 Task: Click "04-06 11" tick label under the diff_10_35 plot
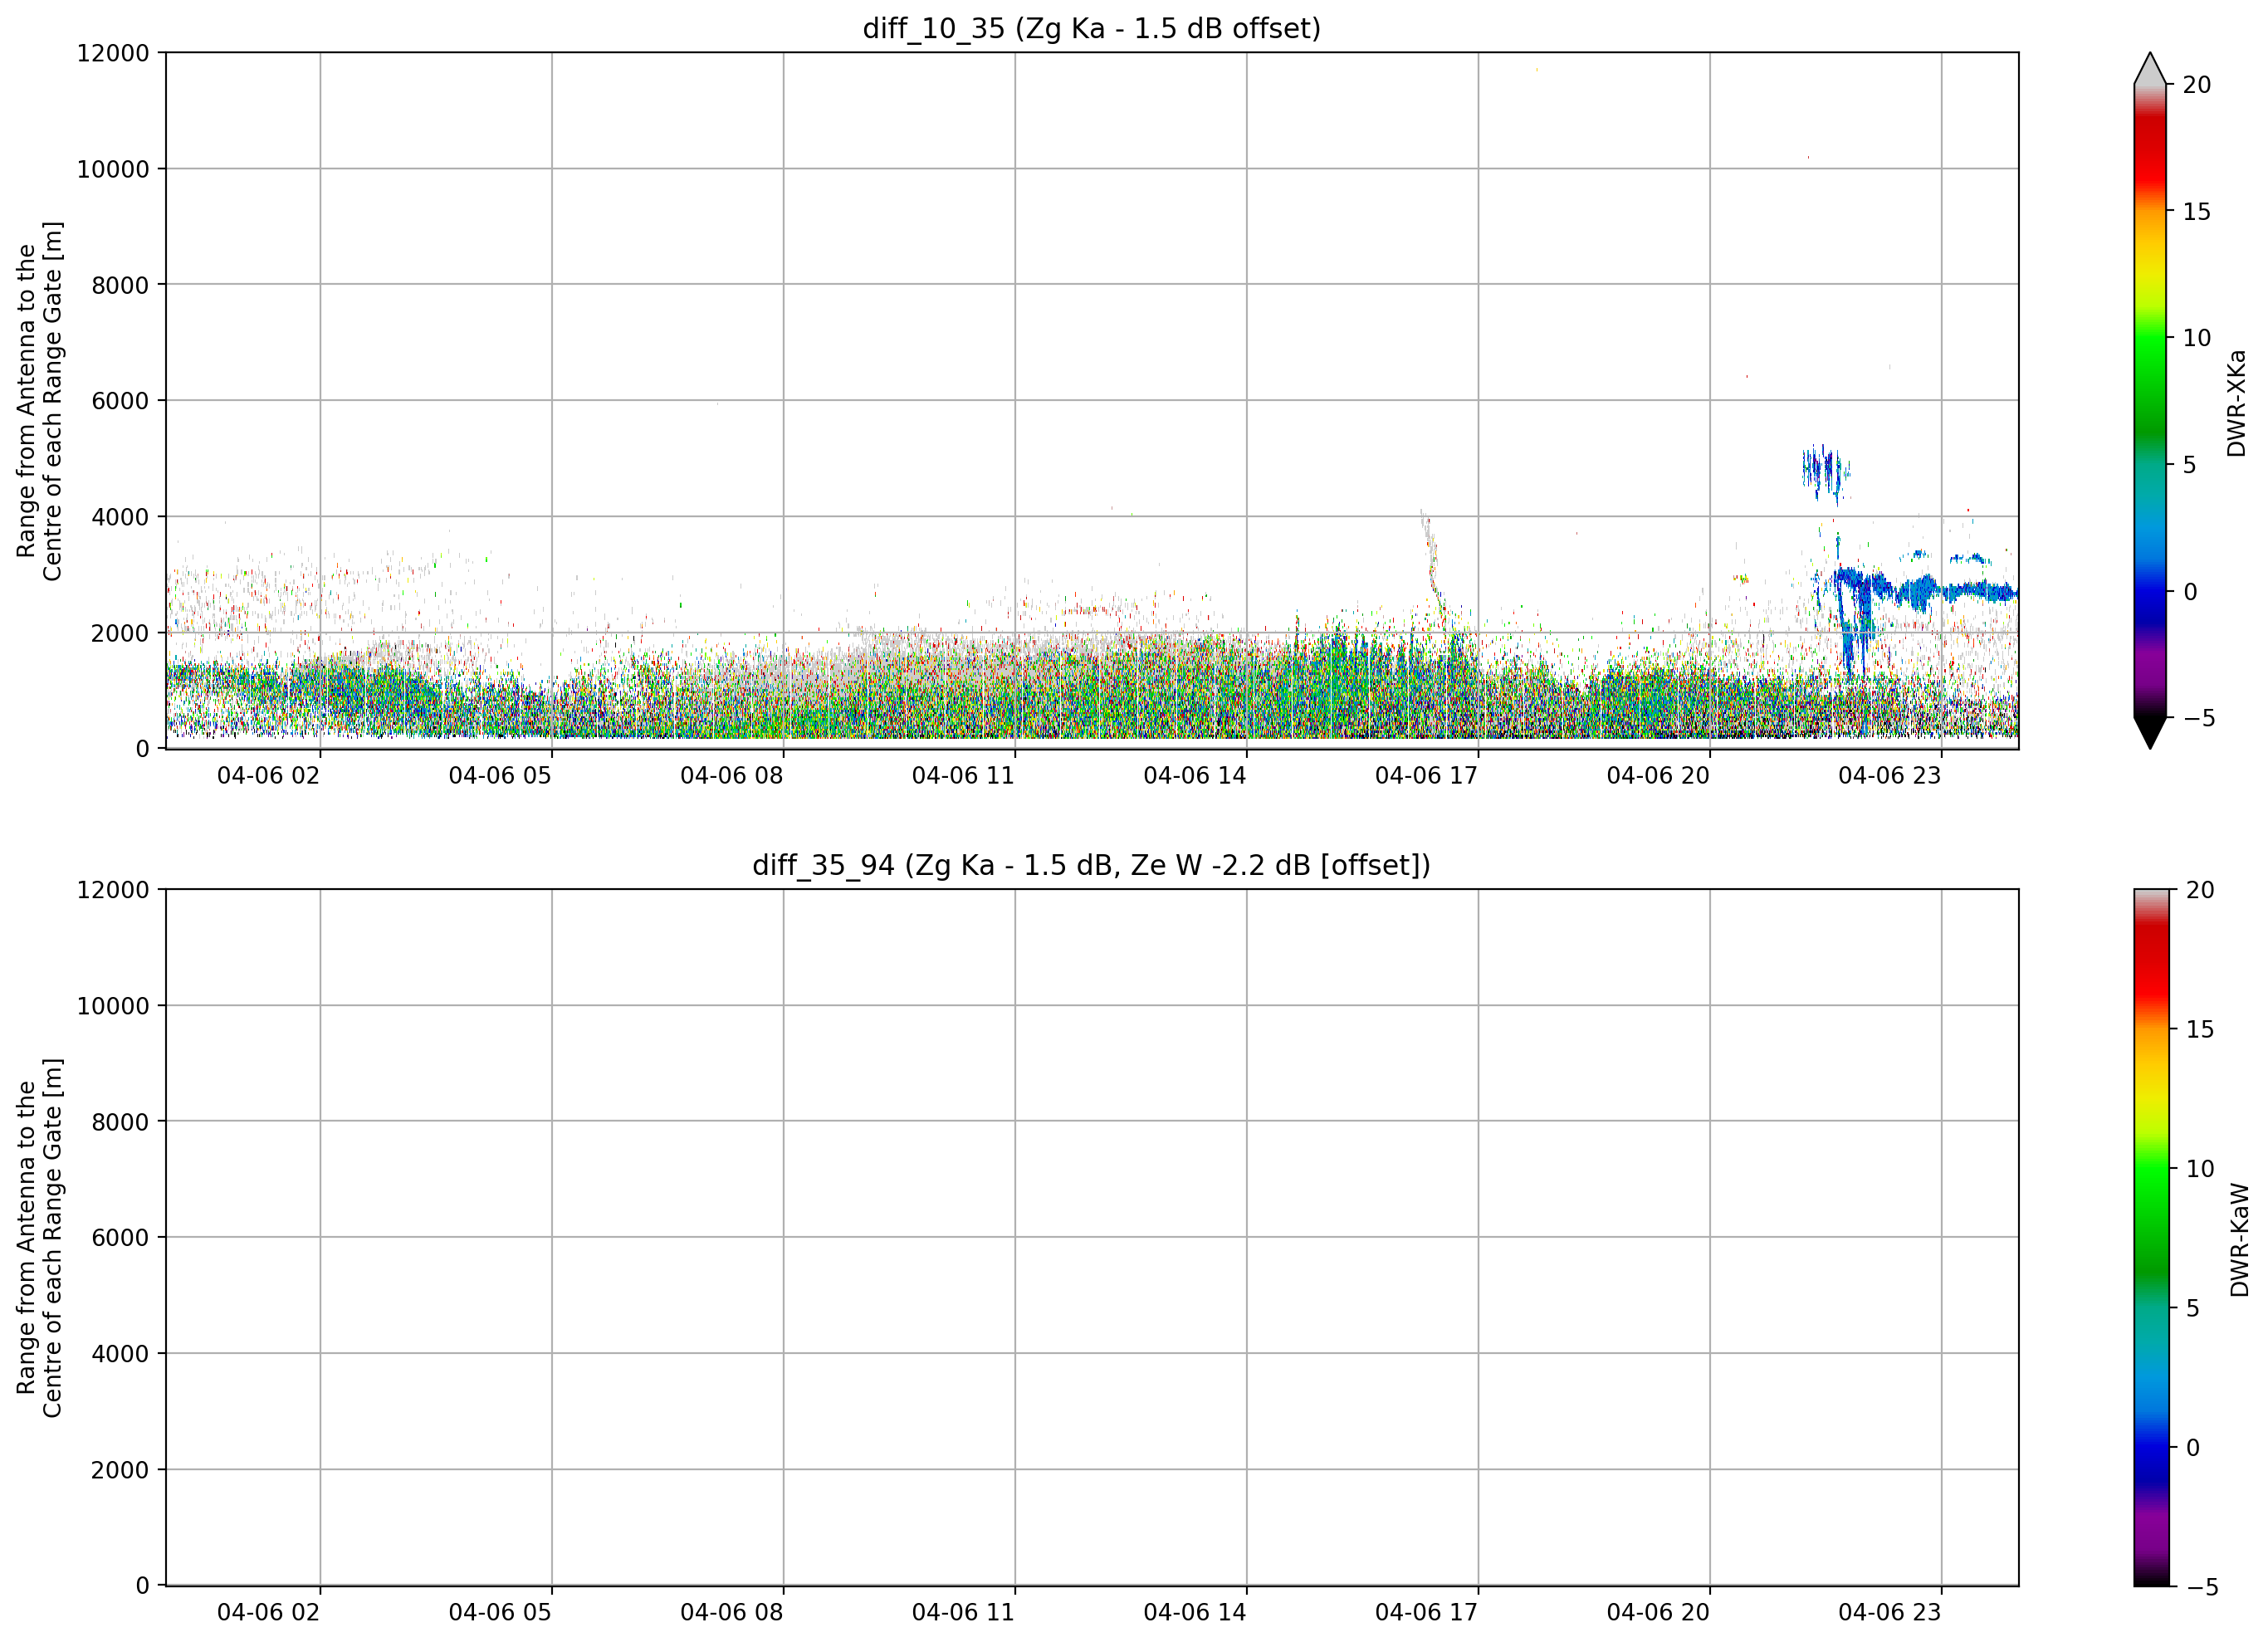click(x=963, y=776)
